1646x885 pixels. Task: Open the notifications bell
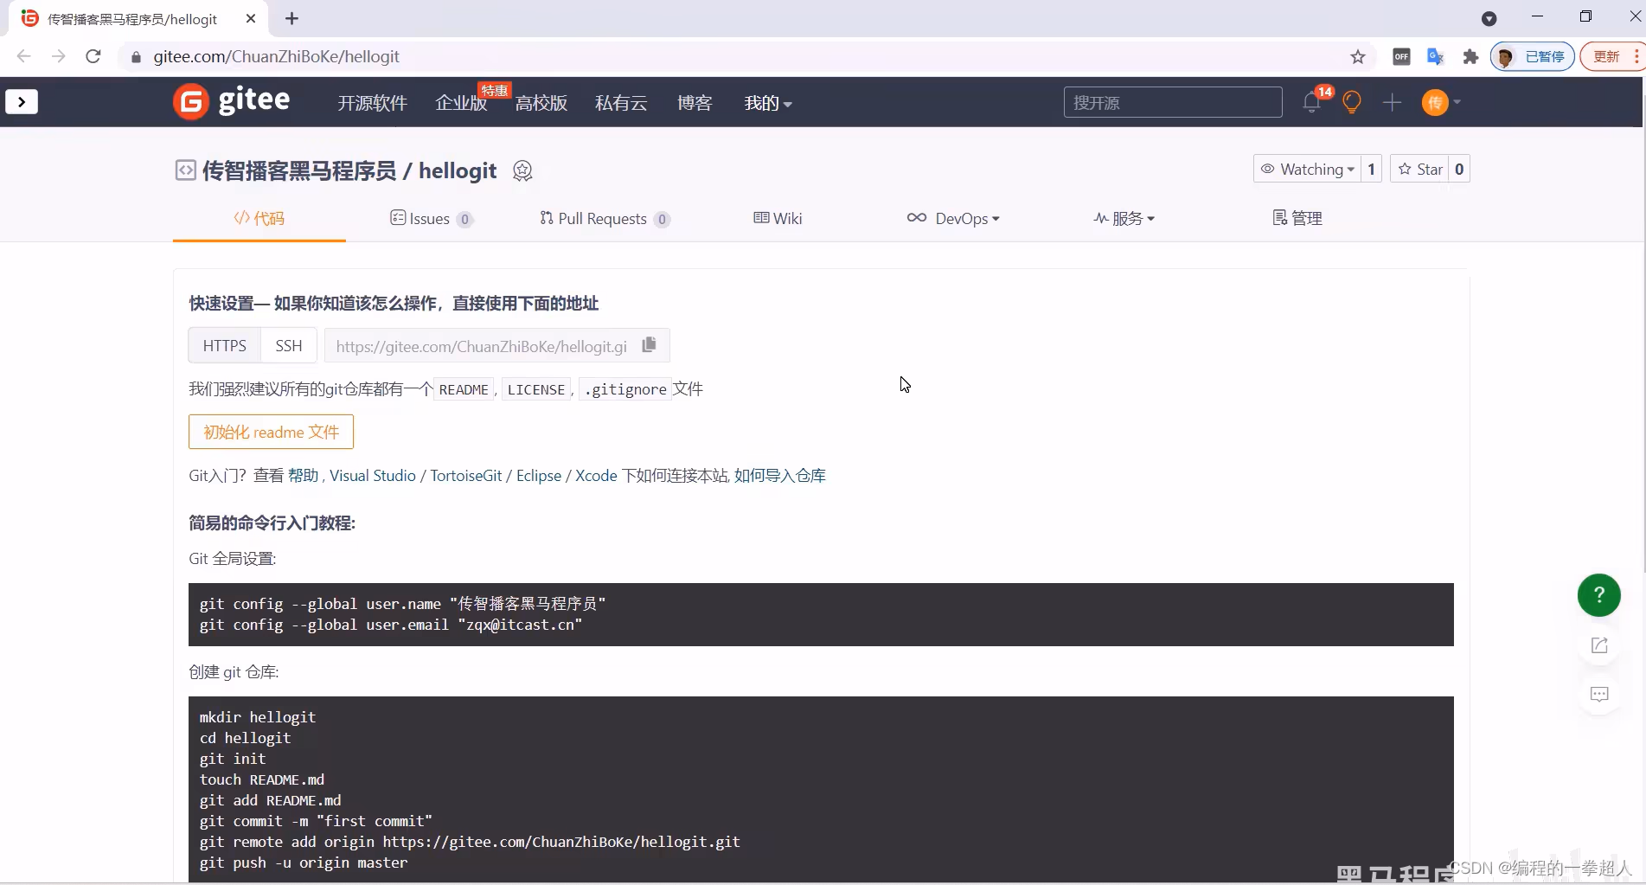(x=1311, y=102)
